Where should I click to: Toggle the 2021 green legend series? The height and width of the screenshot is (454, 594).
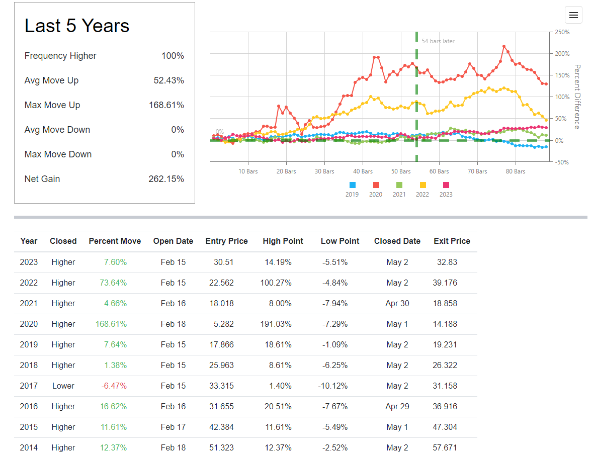(399, 190)
